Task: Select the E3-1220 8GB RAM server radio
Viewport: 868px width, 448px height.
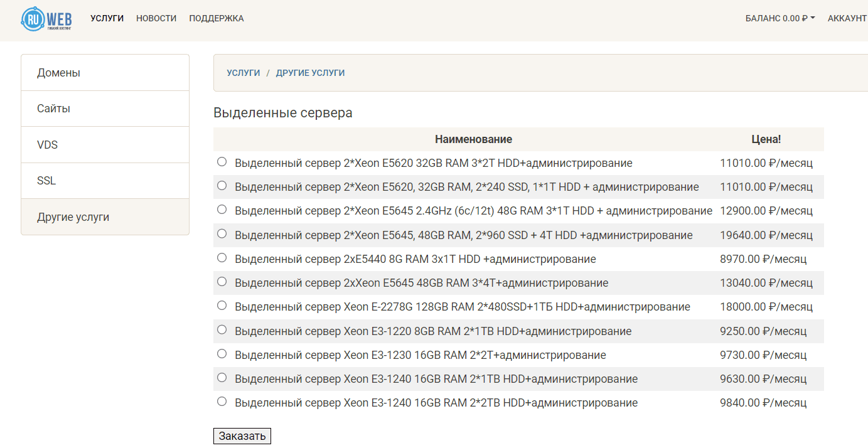Action: [221, 329]
